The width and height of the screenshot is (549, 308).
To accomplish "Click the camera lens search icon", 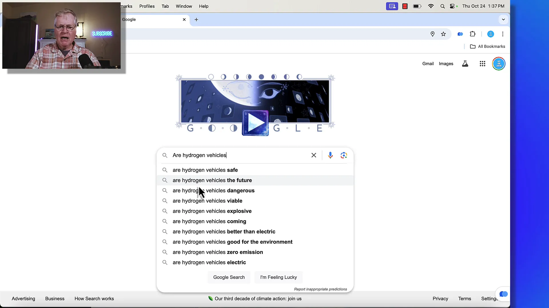I will [343, 155].
